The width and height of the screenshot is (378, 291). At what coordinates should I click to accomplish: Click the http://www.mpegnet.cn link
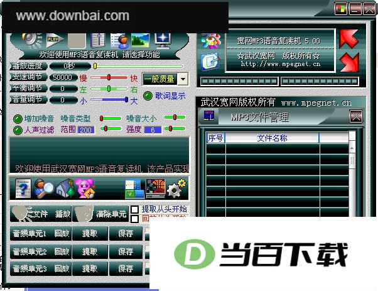point(281,64)
